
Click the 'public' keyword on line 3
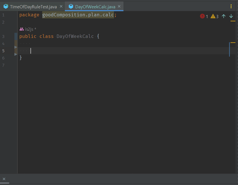[28, 36]
